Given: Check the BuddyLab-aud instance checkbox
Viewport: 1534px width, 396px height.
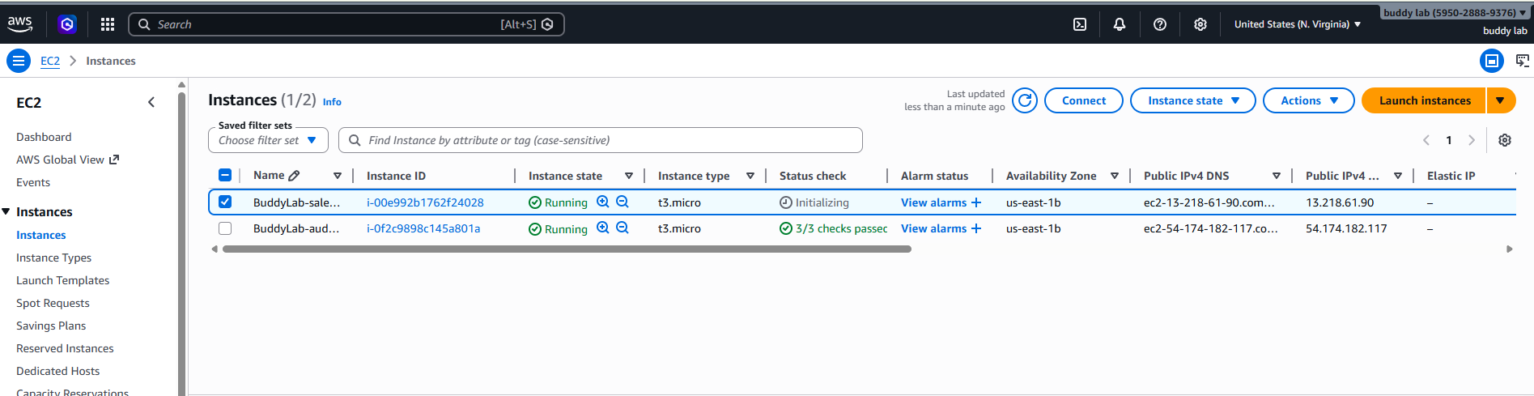Looking at the screenshot, I should pyautogui.click(x=225, y=228).
